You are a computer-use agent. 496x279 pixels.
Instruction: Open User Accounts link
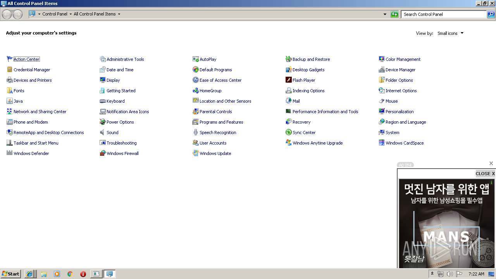[213, 143]
